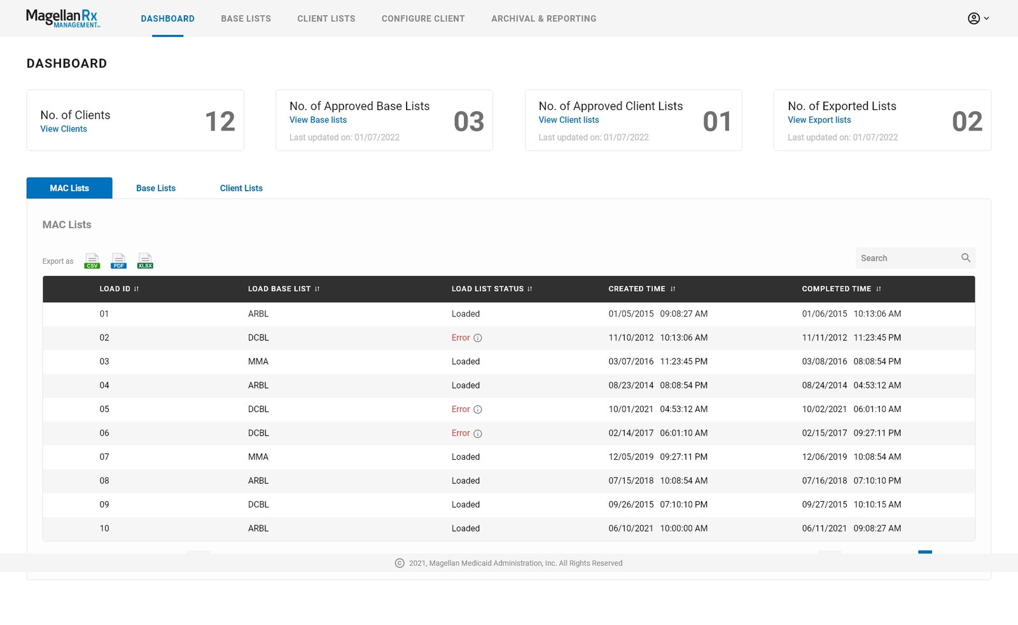Switch to the Base Lists tab
1018x625 pixels.
[156, 188]
